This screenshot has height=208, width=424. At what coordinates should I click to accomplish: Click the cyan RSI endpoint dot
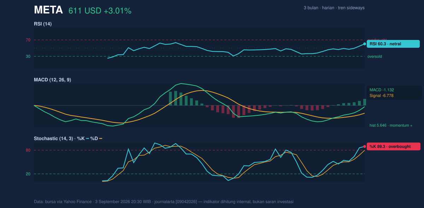(365, 44)
